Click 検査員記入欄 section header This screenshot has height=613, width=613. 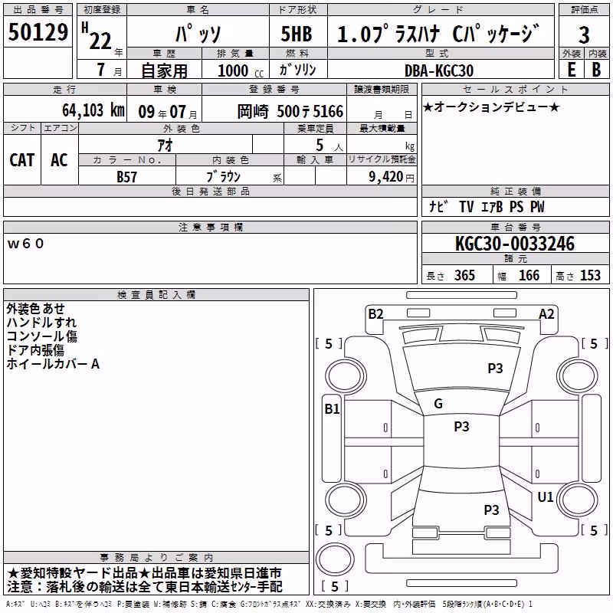click(x=156, y=295)
